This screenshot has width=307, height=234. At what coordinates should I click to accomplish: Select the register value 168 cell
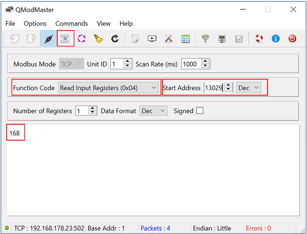click(15, 133)
